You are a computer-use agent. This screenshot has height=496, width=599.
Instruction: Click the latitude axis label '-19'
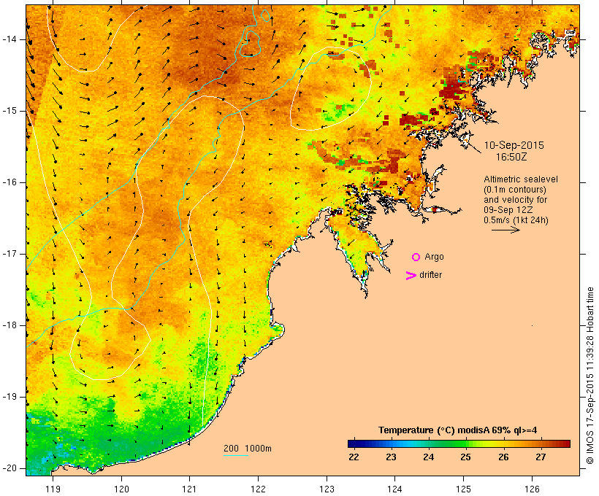[x=9, y=397]
